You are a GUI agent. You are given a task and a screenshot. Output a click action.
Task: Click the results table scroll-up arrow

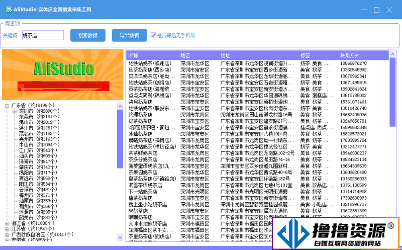pos(392,54)
